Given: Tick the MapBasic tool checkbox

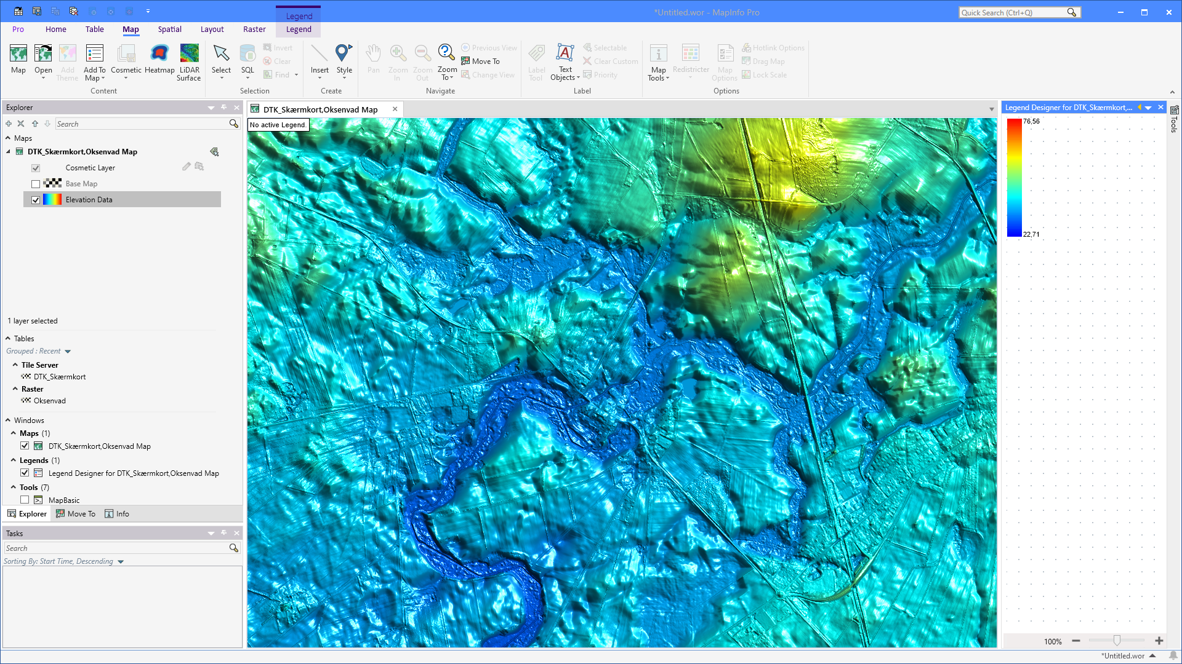Looking at the screenshot, I should 25,500.
